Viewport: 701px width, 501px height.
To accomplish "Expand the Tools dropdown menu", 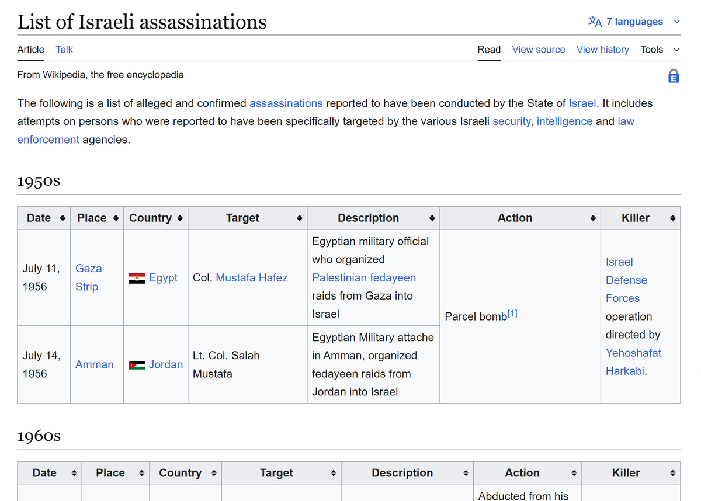I will tap(660, 50).
